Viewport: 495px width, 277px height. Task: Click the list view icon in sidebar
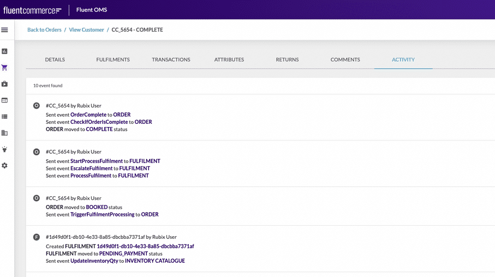point(5,117)
